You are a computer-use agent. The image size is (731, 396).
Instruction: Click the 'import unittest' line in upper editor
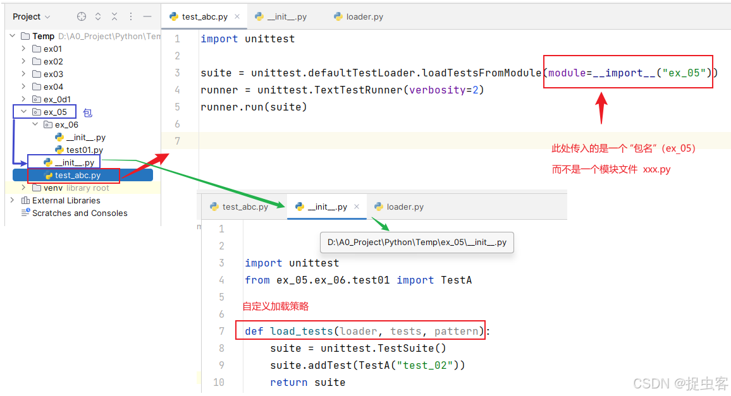coord(247,39)
